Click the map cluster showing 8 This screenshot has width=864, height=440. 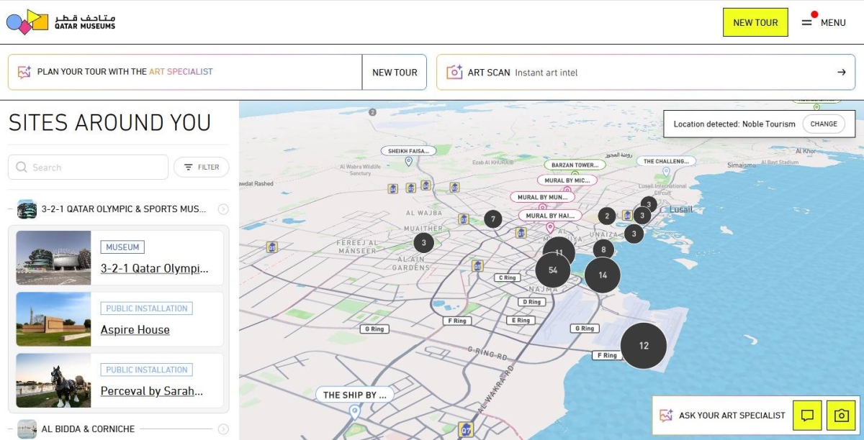tap(603, 249)
